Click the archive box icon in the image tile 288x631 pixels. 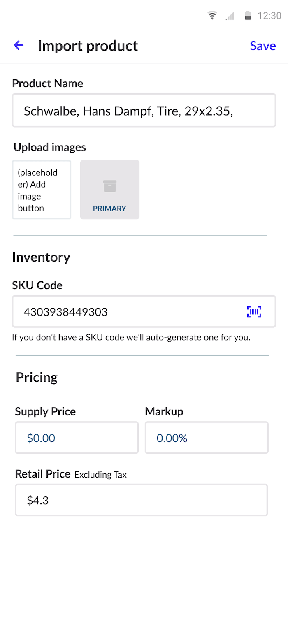click(110, 186)
